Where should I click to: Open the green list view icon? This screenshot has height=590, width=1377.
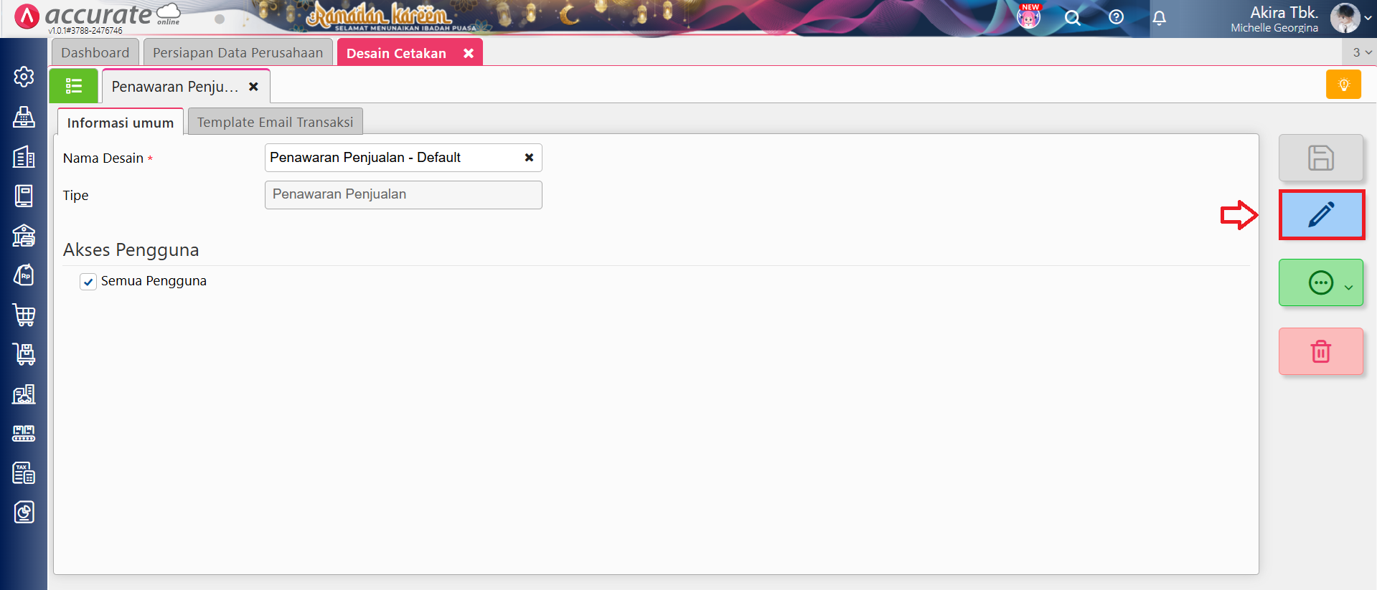click(x=74, y=87)
